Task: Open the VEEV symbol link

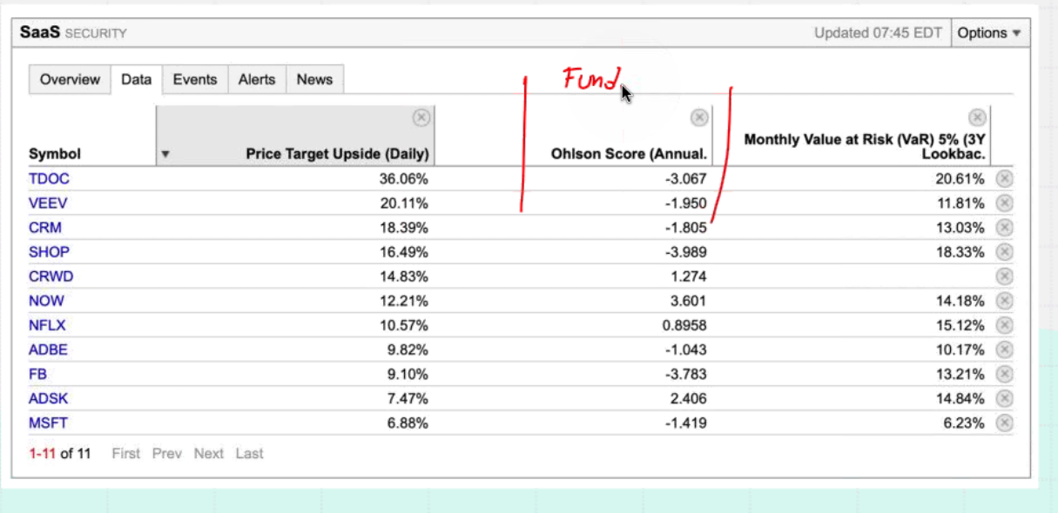Action: pyautogui.click(x=48, y=203)
